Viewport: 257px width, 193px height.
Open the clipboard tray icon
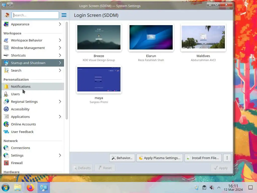[204, 187]
